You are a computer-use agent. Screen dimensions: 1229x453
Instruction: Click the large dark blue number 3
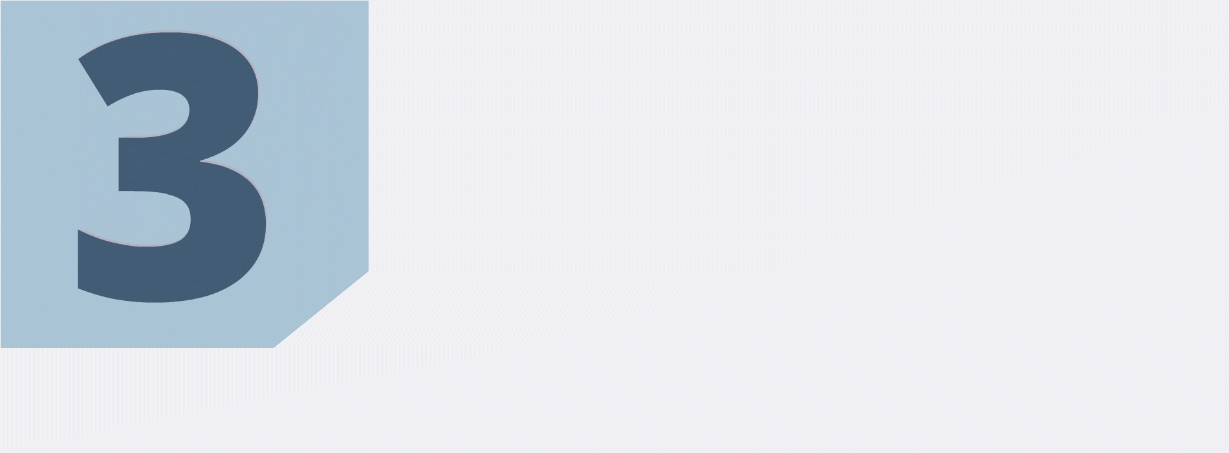point(173,167)
